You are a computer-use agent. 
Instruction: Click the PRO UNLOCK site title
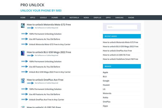[x=32, y=5]
